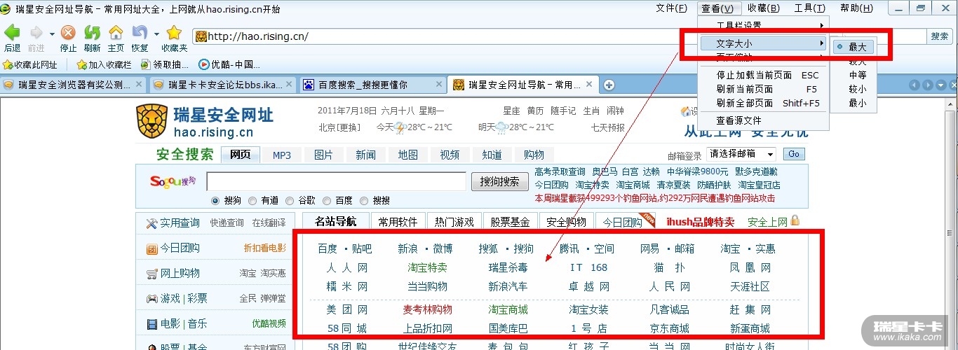The image size is (958, 350).
Task: Click the 搜狗搜索 button
Action: click(499, 181)
